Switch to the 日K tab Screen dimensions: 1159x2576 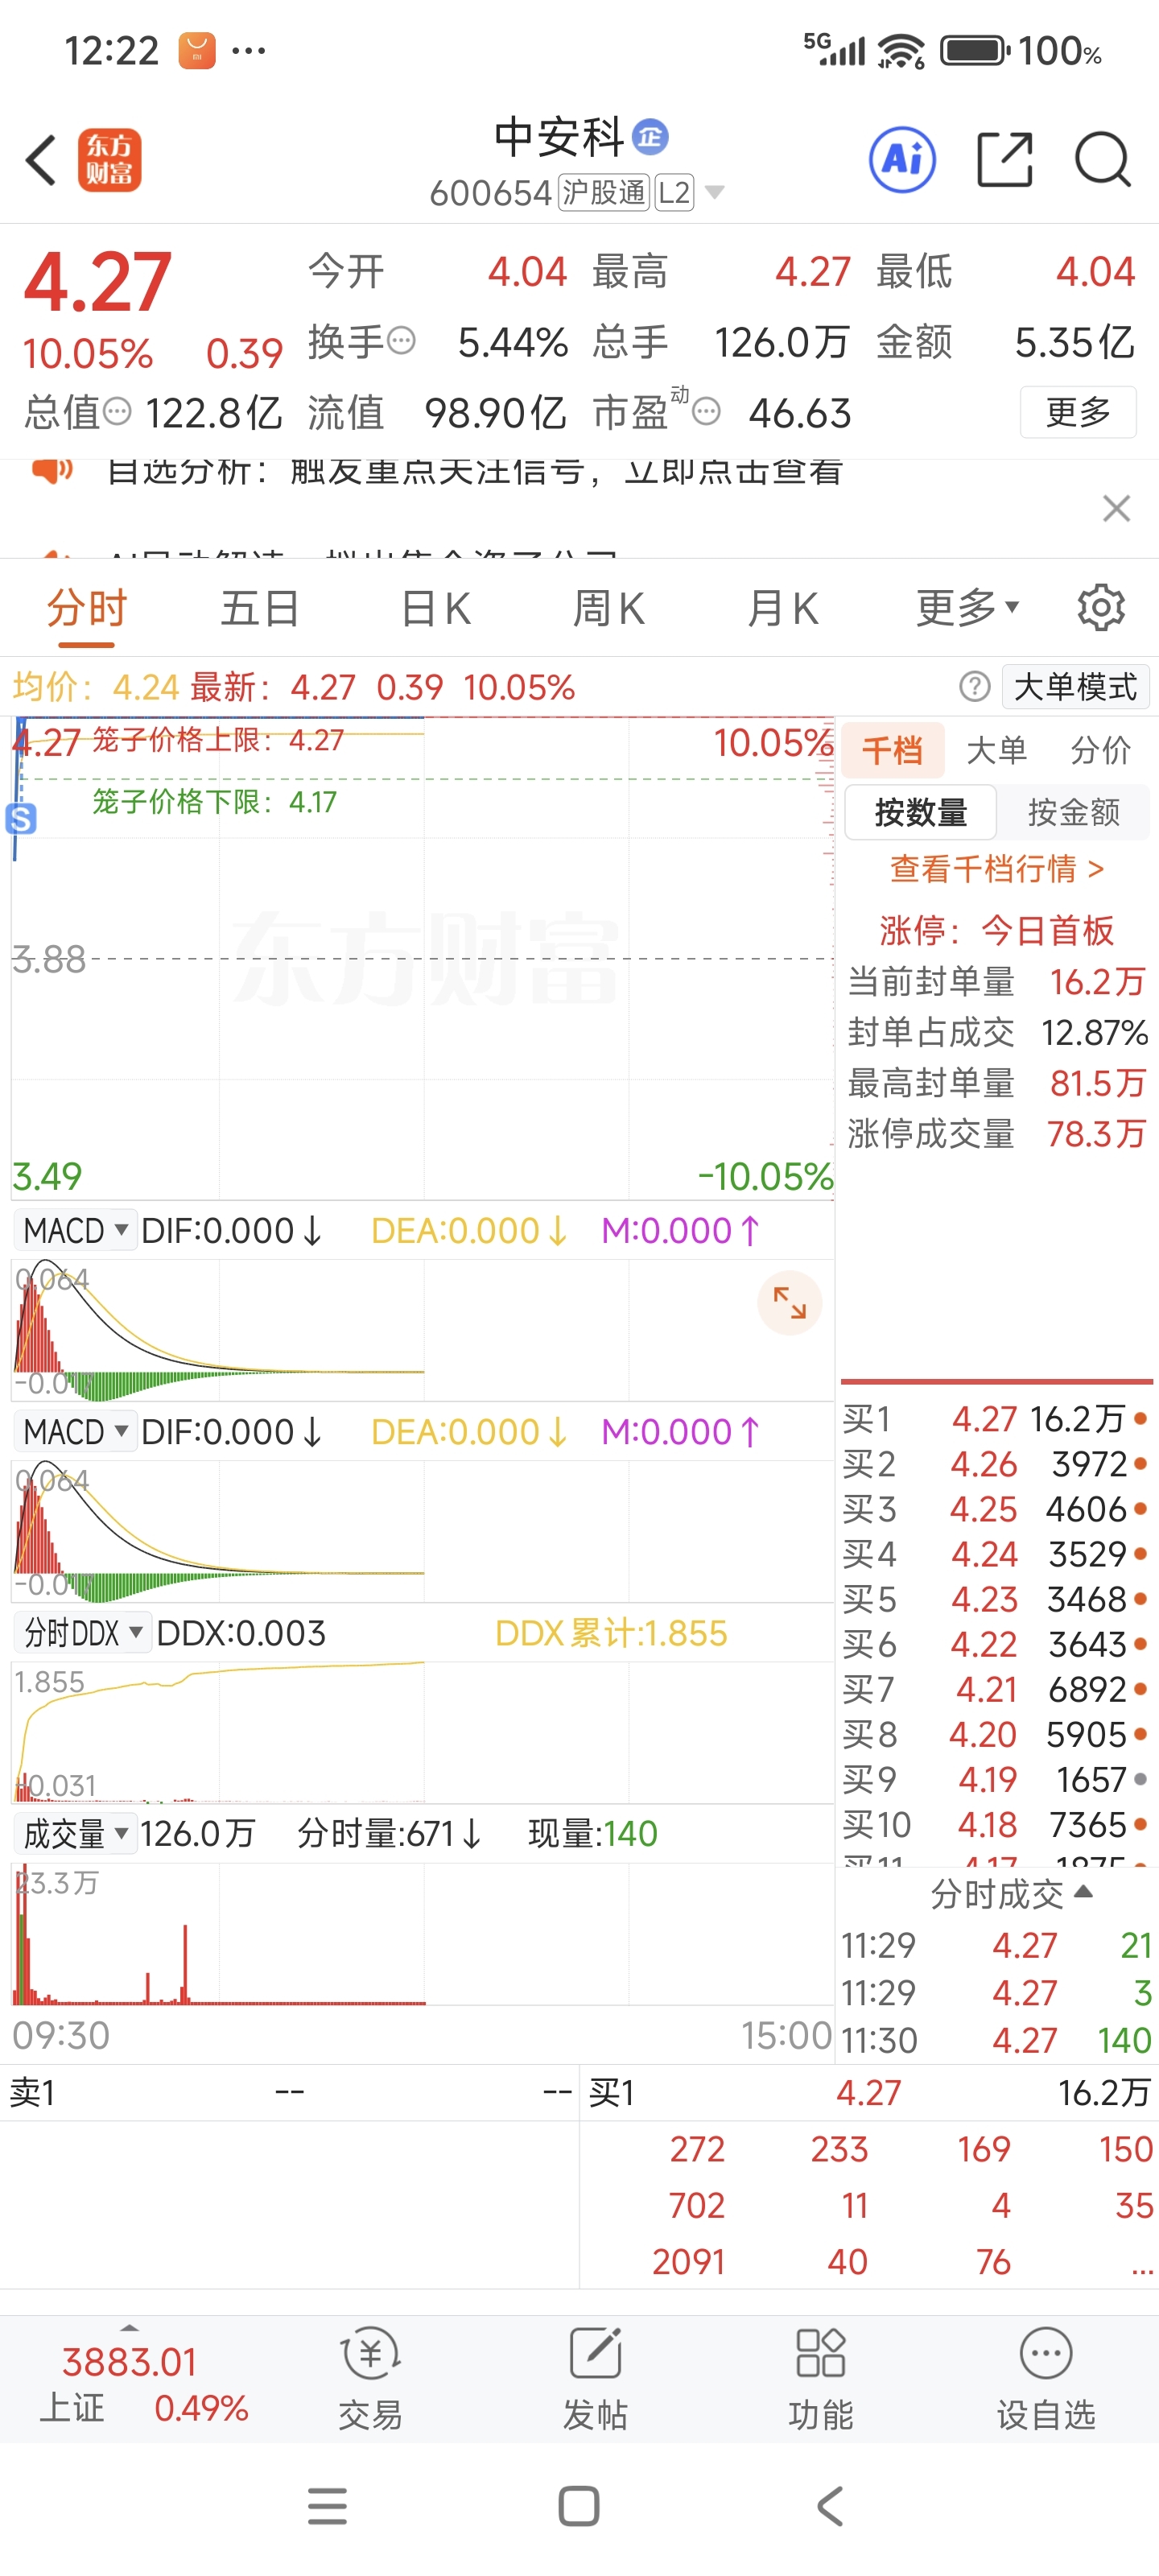pos(436,608)
